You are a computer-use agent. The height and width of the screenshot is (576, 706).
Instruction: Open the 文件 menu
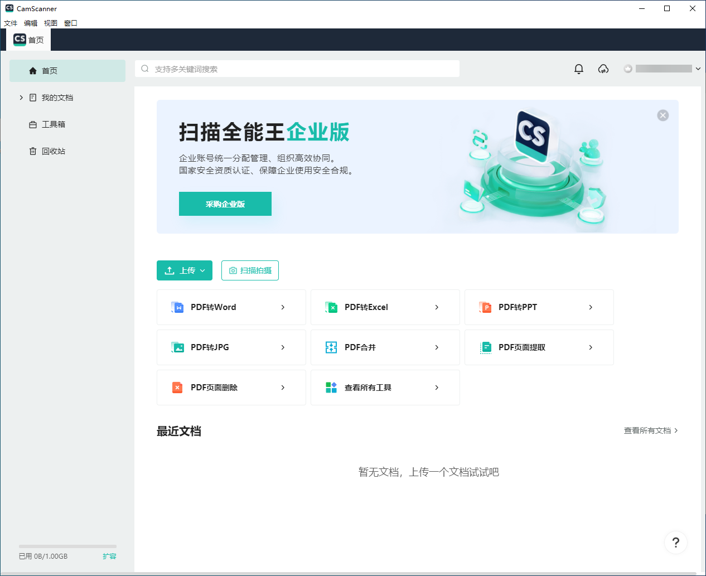pos(11,23)
